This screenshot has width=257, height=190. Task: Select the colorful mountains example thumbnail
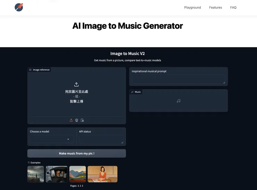[x=77, y=174]
